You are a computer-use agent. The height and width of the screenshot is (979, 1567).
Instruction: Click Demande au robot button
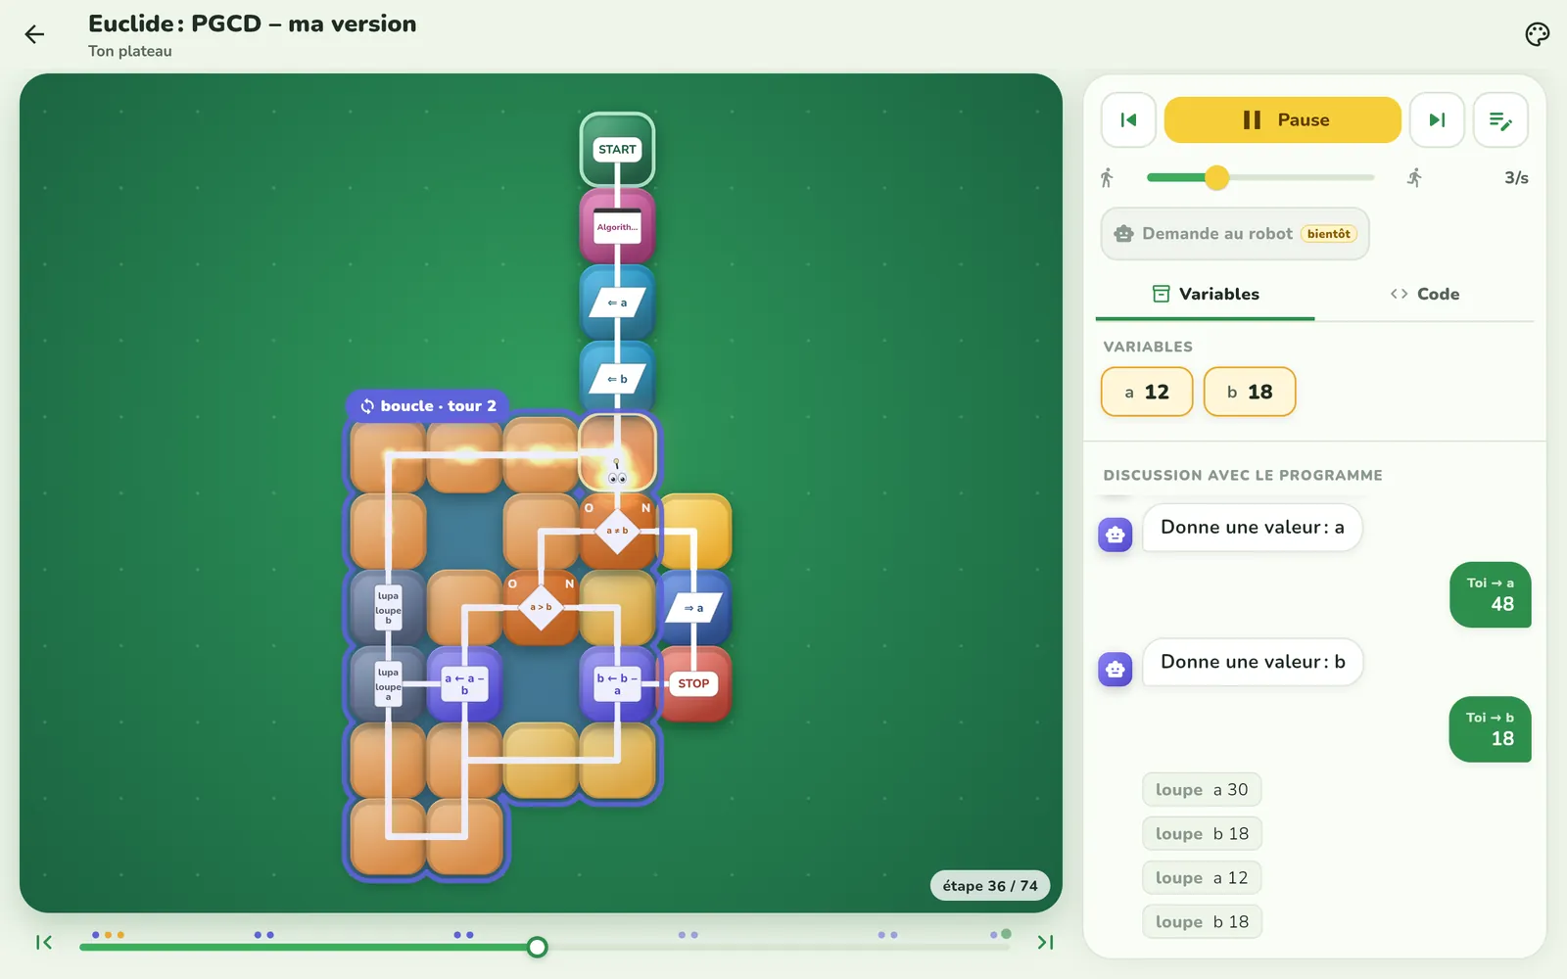(x=1234, y=234)
